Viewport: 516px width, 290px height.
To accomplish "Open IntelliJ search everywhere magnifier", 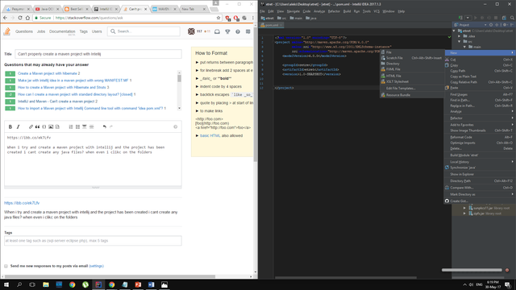I will click(513, 18).
